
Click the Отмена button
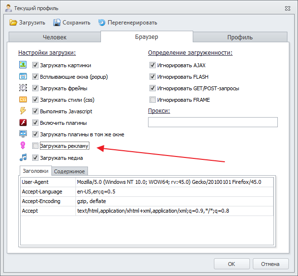[271, 264]
